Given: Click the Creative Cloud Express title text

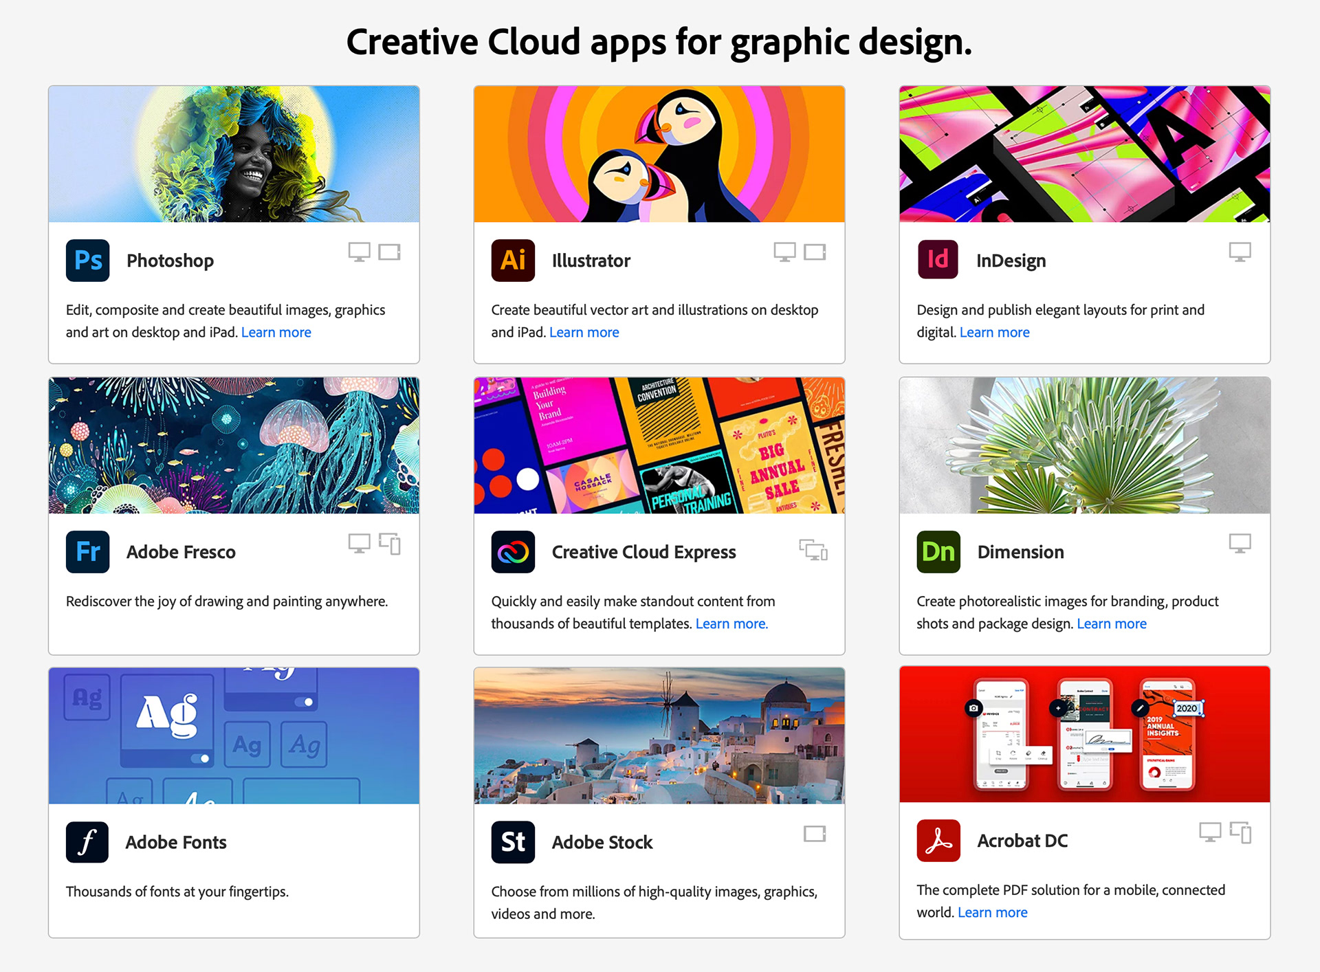Looking at the screenshot, I should coord(644,553).
